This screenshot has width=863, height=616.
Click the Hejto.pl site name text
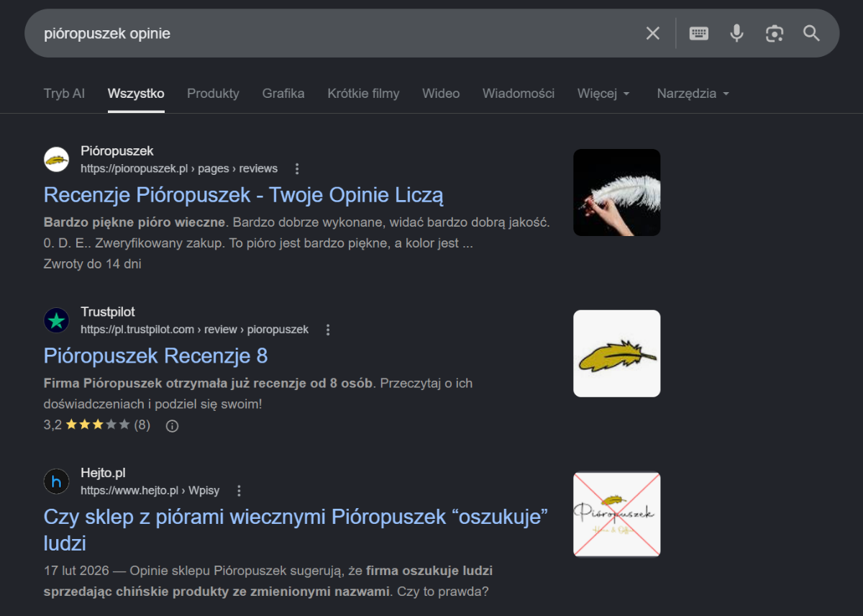tap(103, 473)
